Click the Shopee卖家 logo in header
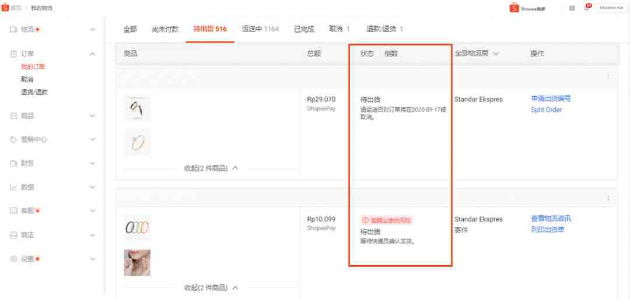Viewport: 630px width, 299px height. tap(527, 8)
